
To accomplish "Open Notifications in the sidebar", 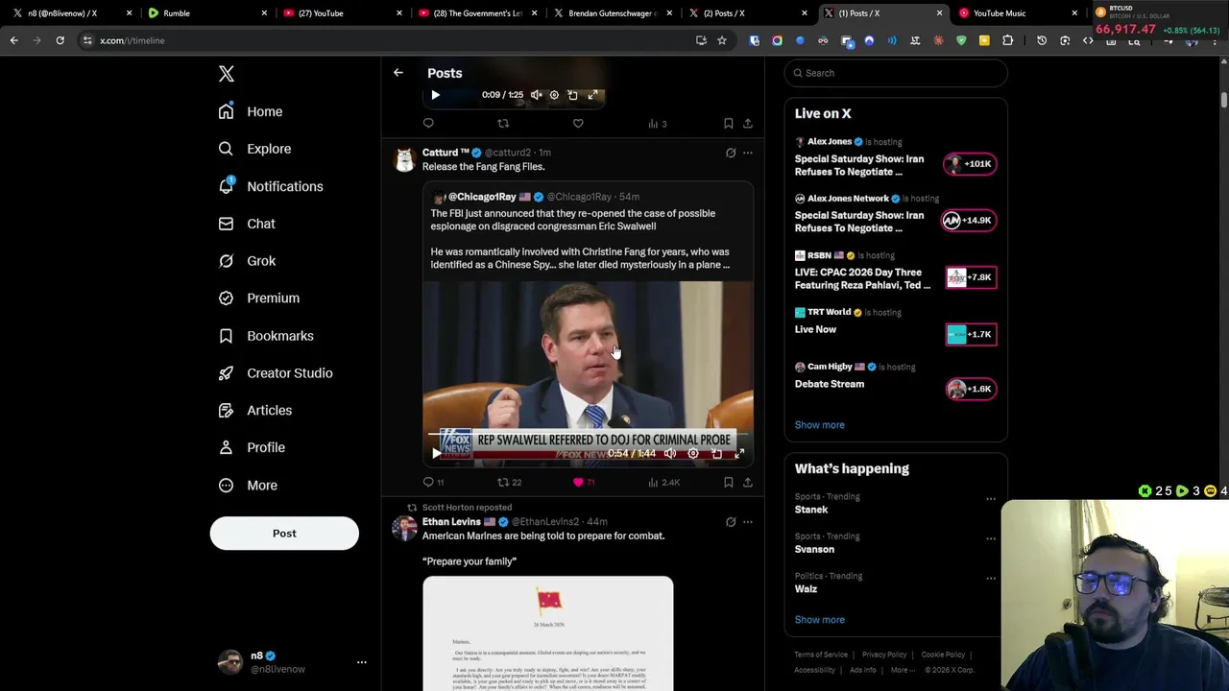I will point(271,186).
